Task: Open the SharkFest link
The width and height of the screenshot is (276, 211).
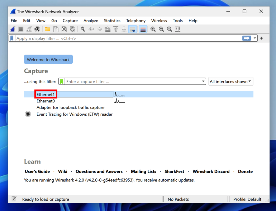Action: tap(174, 171)
